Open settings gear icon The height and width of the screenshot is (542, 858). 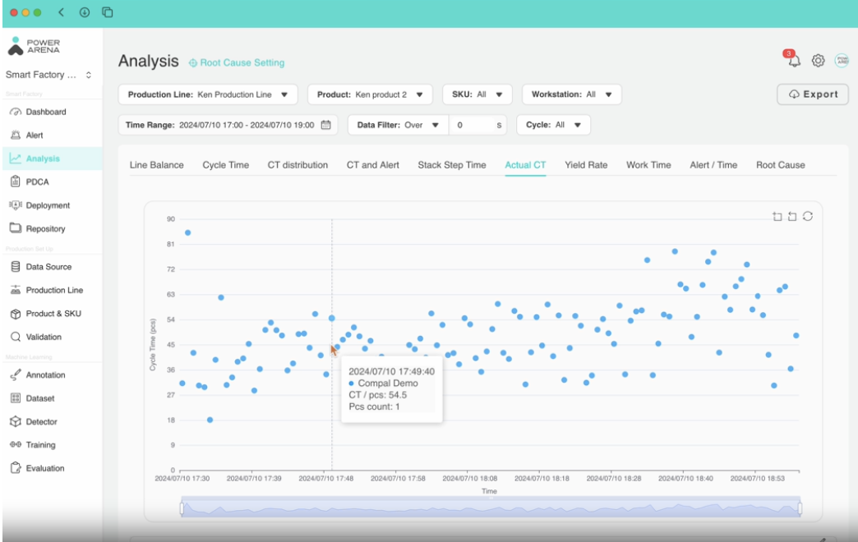tap(818, 61)
